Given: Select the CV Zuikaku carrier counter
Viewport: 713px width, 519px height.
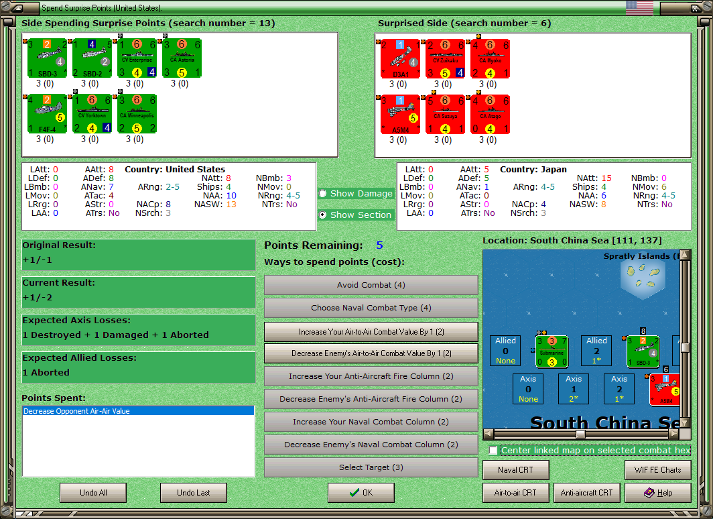Looking at the screenshot, I should click(445, 59).
